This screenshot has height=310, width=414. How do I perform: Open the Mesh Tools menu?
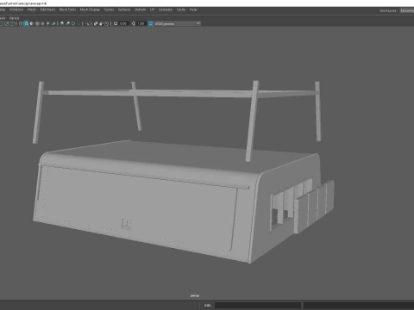click(67, 9)
